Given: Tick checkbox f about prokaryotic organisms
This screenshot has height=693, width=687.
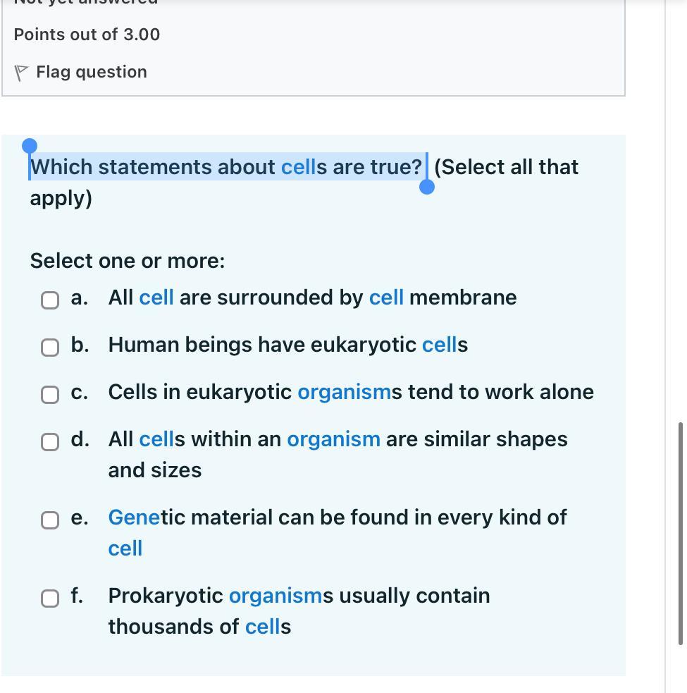Looking at the screenshot, I should (50, 599).
